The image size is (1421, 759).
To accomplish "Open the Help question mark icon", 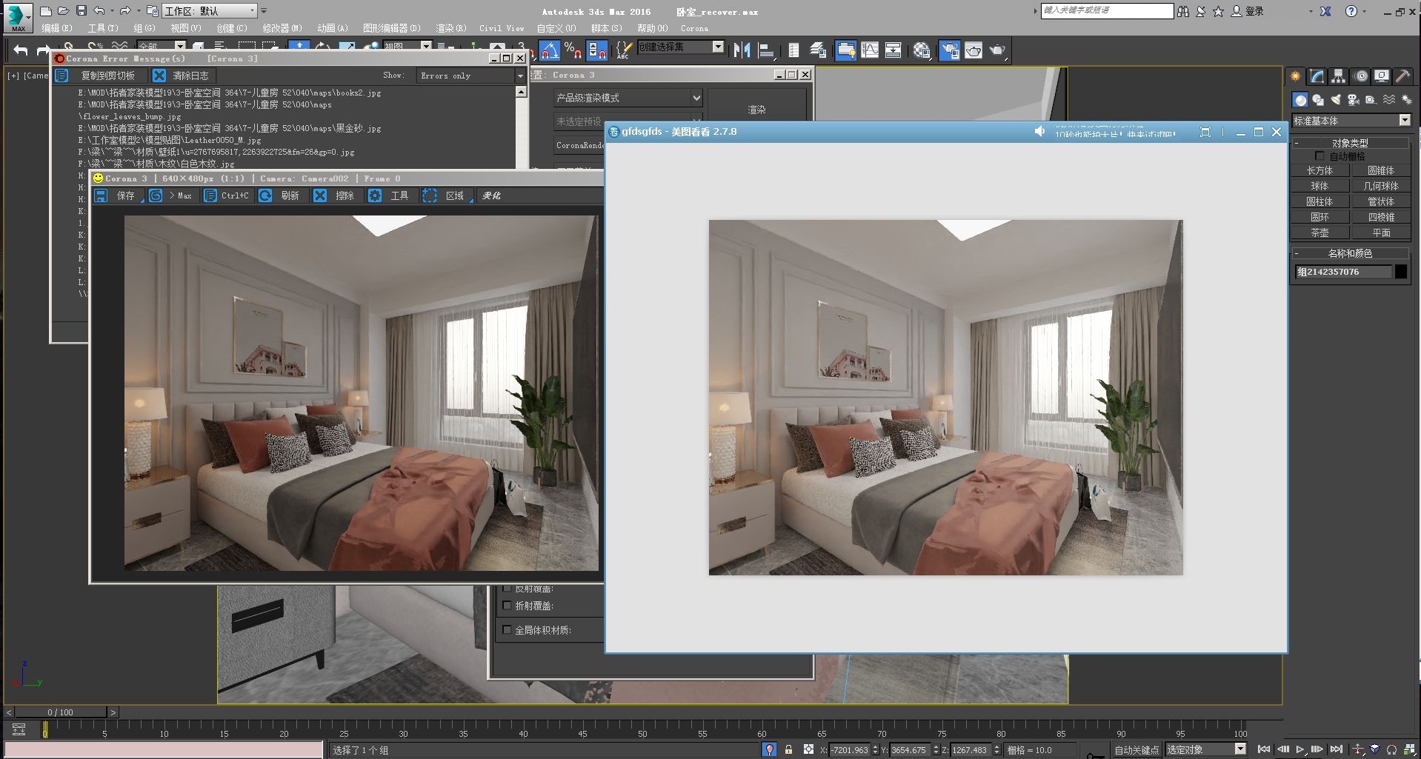I will pyautogui.click(x=1351, y=11).
